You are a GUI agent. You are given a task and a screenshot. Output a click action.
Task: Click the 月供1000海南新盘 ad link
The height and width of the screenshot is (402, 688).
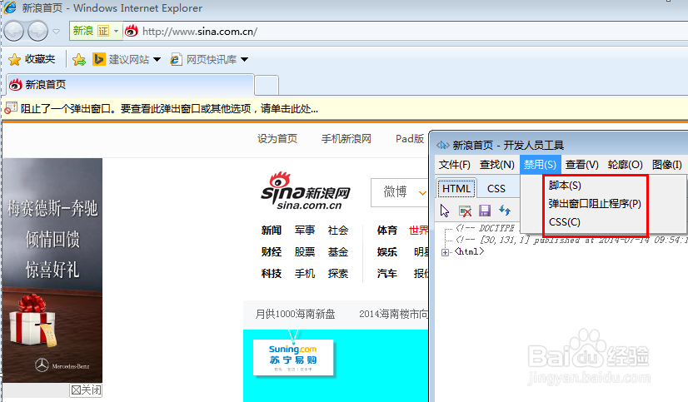point(295,314)
